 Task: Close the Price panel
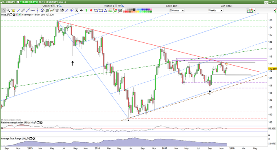coord(14,15)
